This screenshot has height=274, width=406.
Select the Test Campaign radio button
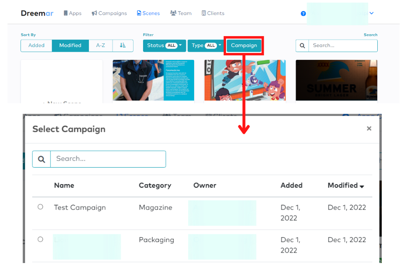click(x=40, y=207)
